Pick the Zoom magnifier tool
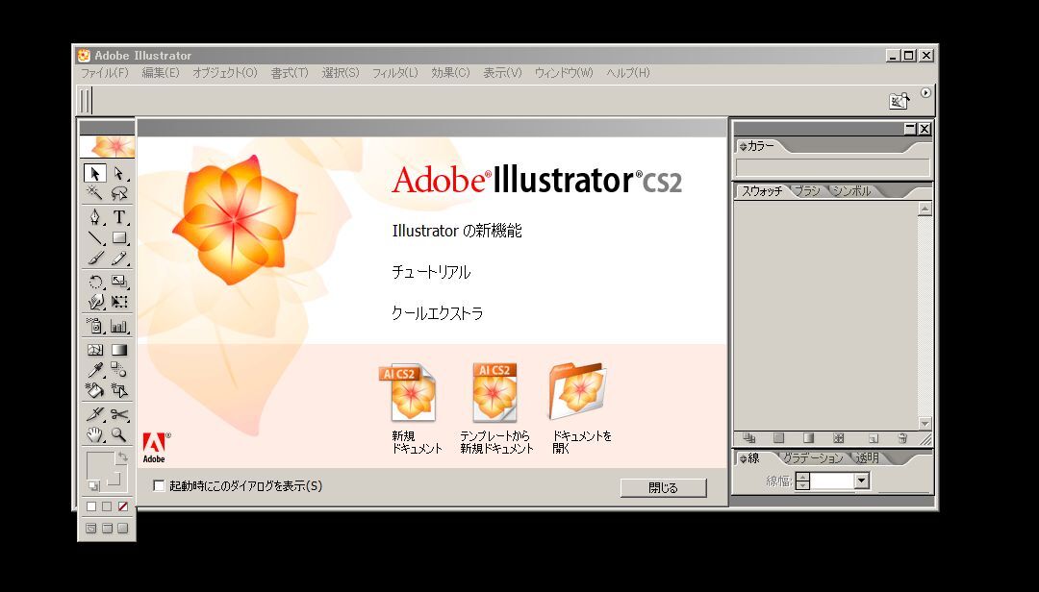 click(x=119, y=434)
